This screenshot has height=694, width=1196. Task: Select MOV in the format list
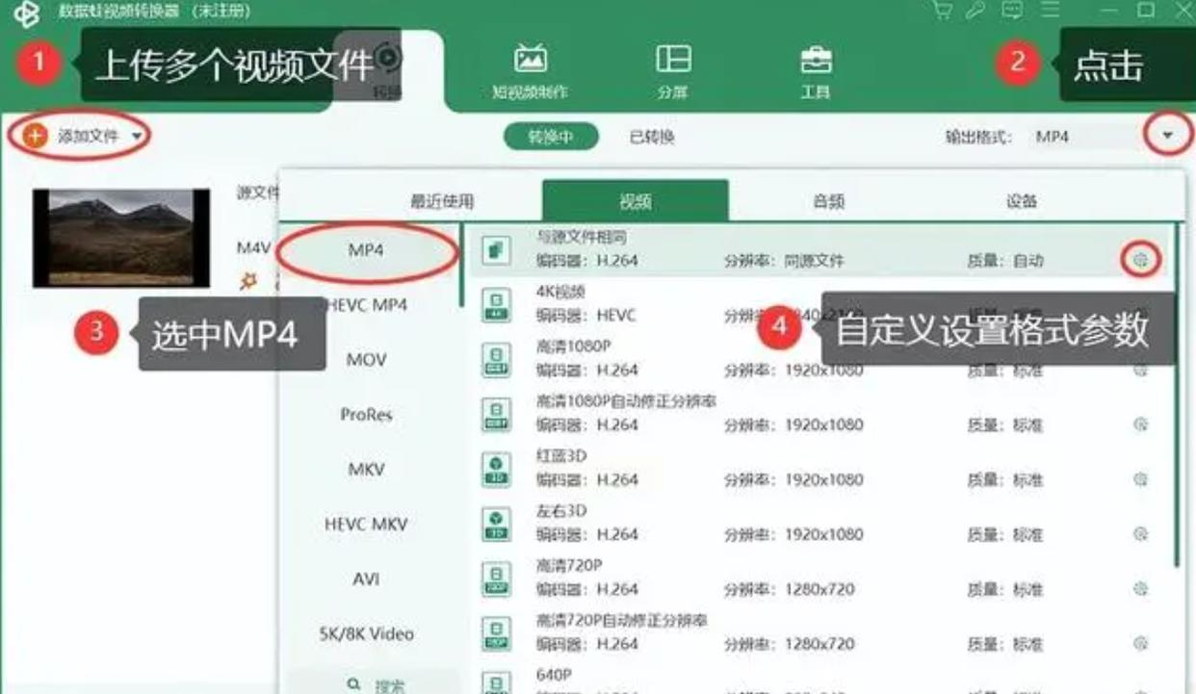point(366,359)
